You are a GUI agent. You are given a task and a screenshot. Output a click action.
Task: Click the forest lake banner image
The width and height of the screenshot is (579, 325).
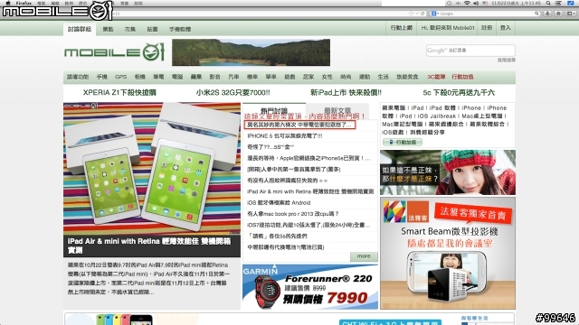point(252,52)
